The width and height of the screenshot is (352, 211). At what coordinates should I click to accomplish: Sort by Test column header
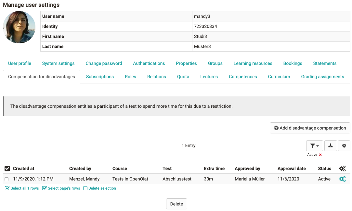tap(167, 168)
